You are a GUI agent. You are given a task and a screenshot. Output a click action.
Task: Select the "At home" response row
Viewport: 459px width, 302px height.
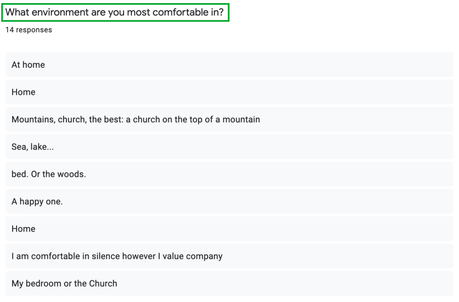[229, 65]
